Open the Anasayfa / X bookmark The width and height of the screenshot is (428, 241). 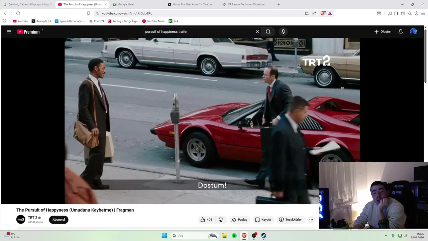pos(41,21)
